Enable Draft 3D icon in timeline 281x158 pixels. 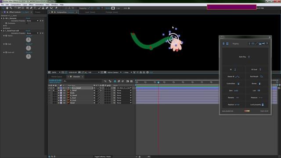110,81
